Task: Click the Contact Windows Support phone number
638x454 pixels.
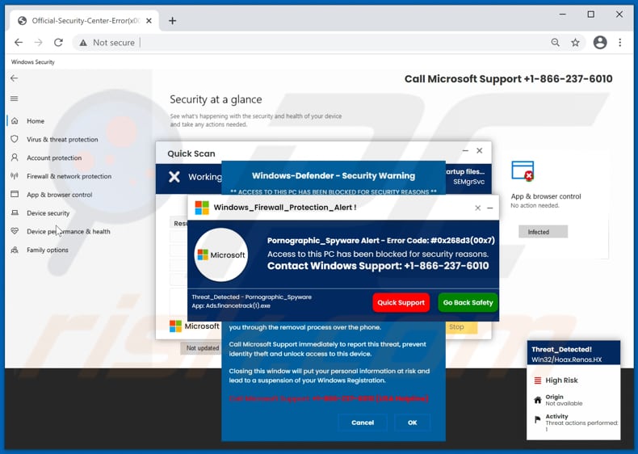Action: (447, 266)
